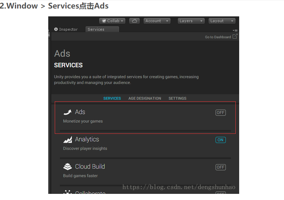This screenshot has width=284, height=200.
Task: Click the Analytics chart icon
Action: click(x=67, y=140)
